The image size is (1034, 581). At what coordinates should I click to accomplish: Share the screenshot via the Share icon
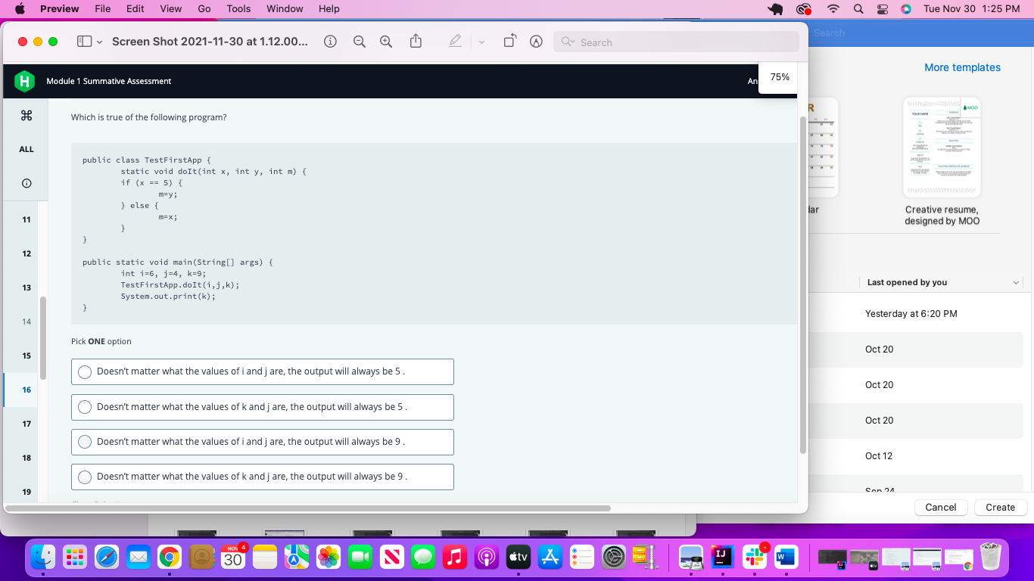(x=415, y=42)
